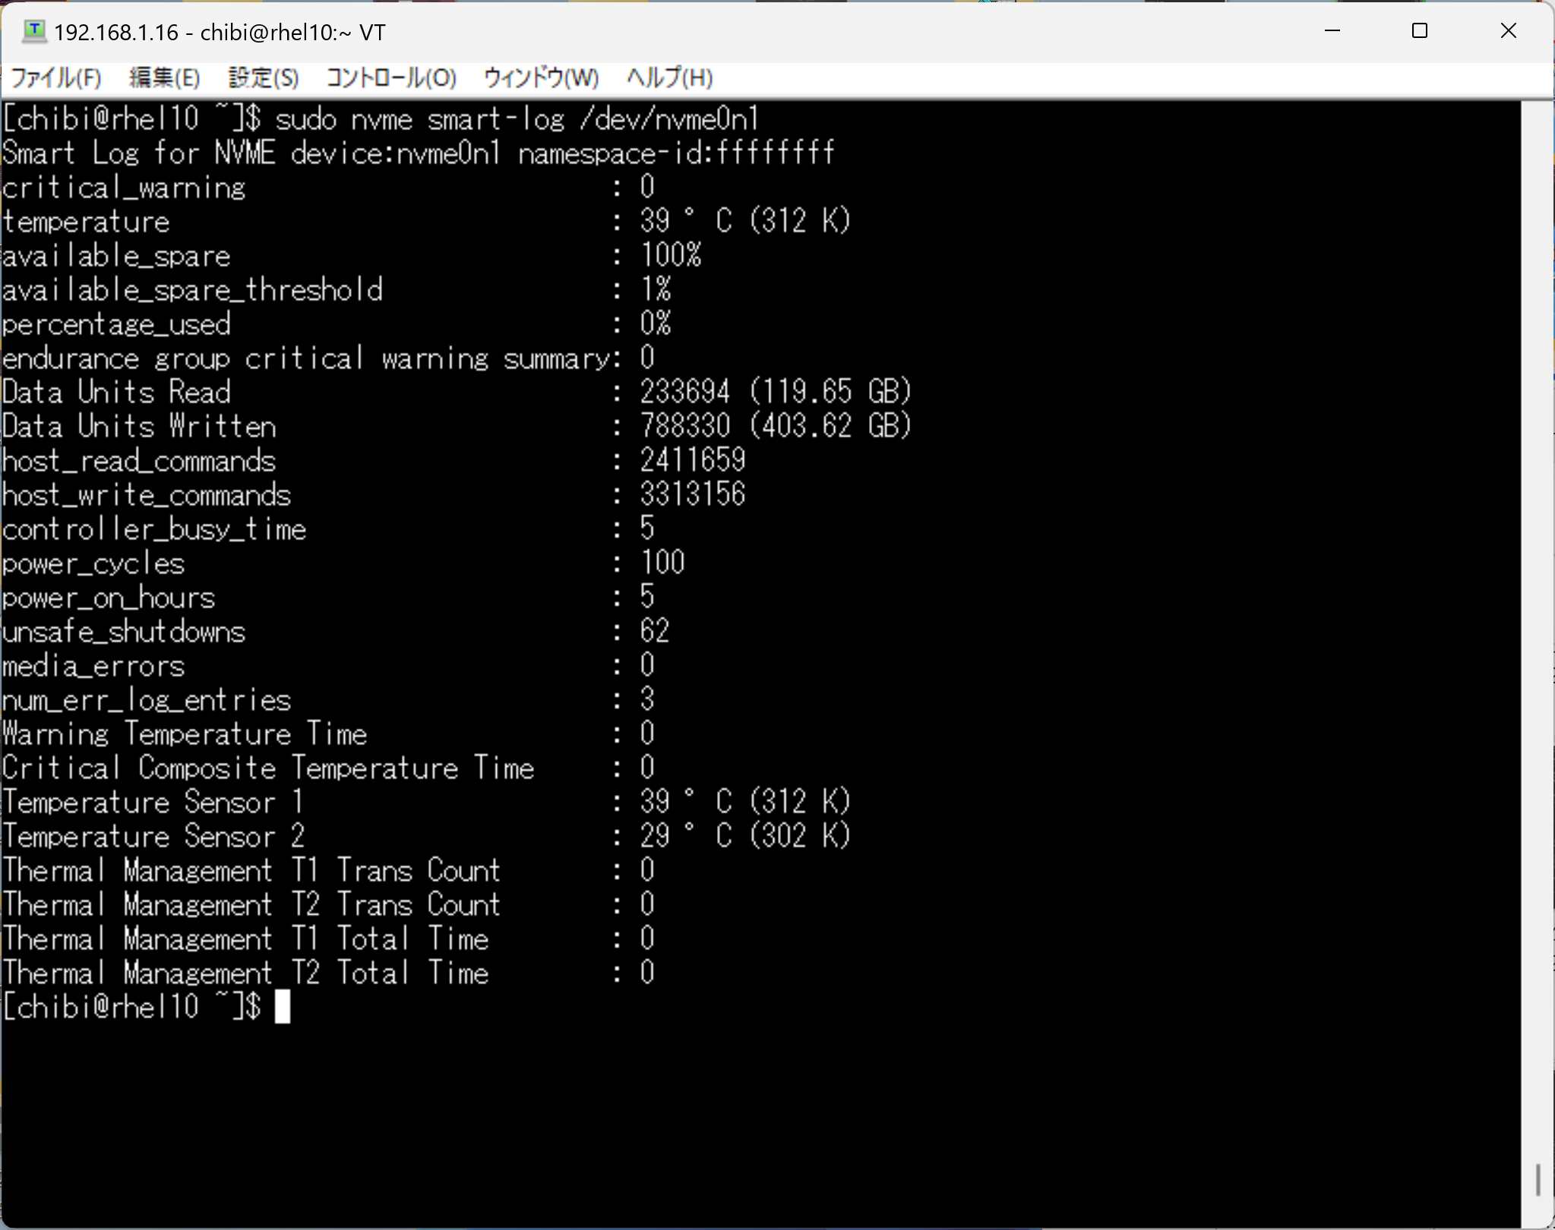
Task: Click the blinking cursor block at prompt
Action: pos(282,1007)
